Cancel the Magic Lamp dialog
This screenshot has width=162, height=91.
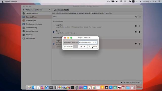tap(93, 47)
